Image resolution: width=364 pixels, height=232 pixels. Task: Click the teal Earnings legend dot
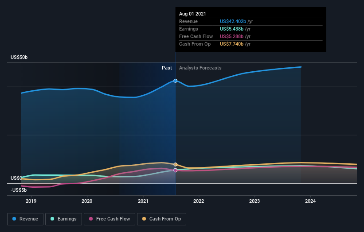point(52,219)
